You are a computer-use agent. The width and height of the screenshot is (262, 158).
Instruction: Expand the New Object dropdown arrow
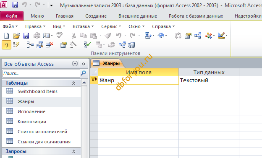point(214,36)
